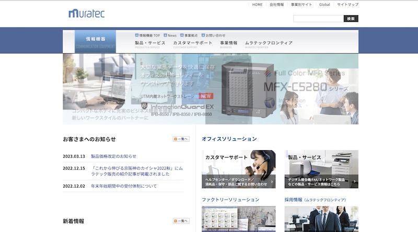
Task: Open the HOME link in top navigation
Action: click(257, 5)
